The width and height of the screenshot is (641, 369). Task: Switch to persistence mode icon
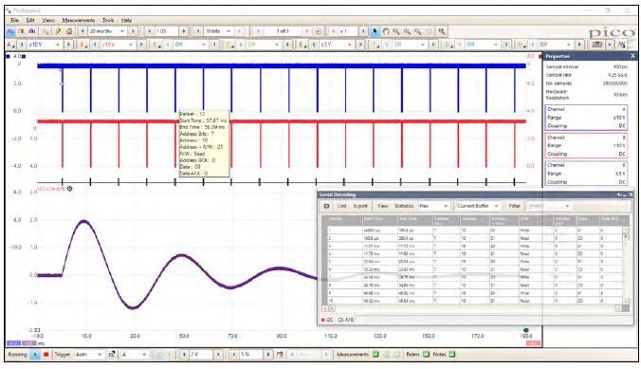pyautogui.click(x=21, y=31)
